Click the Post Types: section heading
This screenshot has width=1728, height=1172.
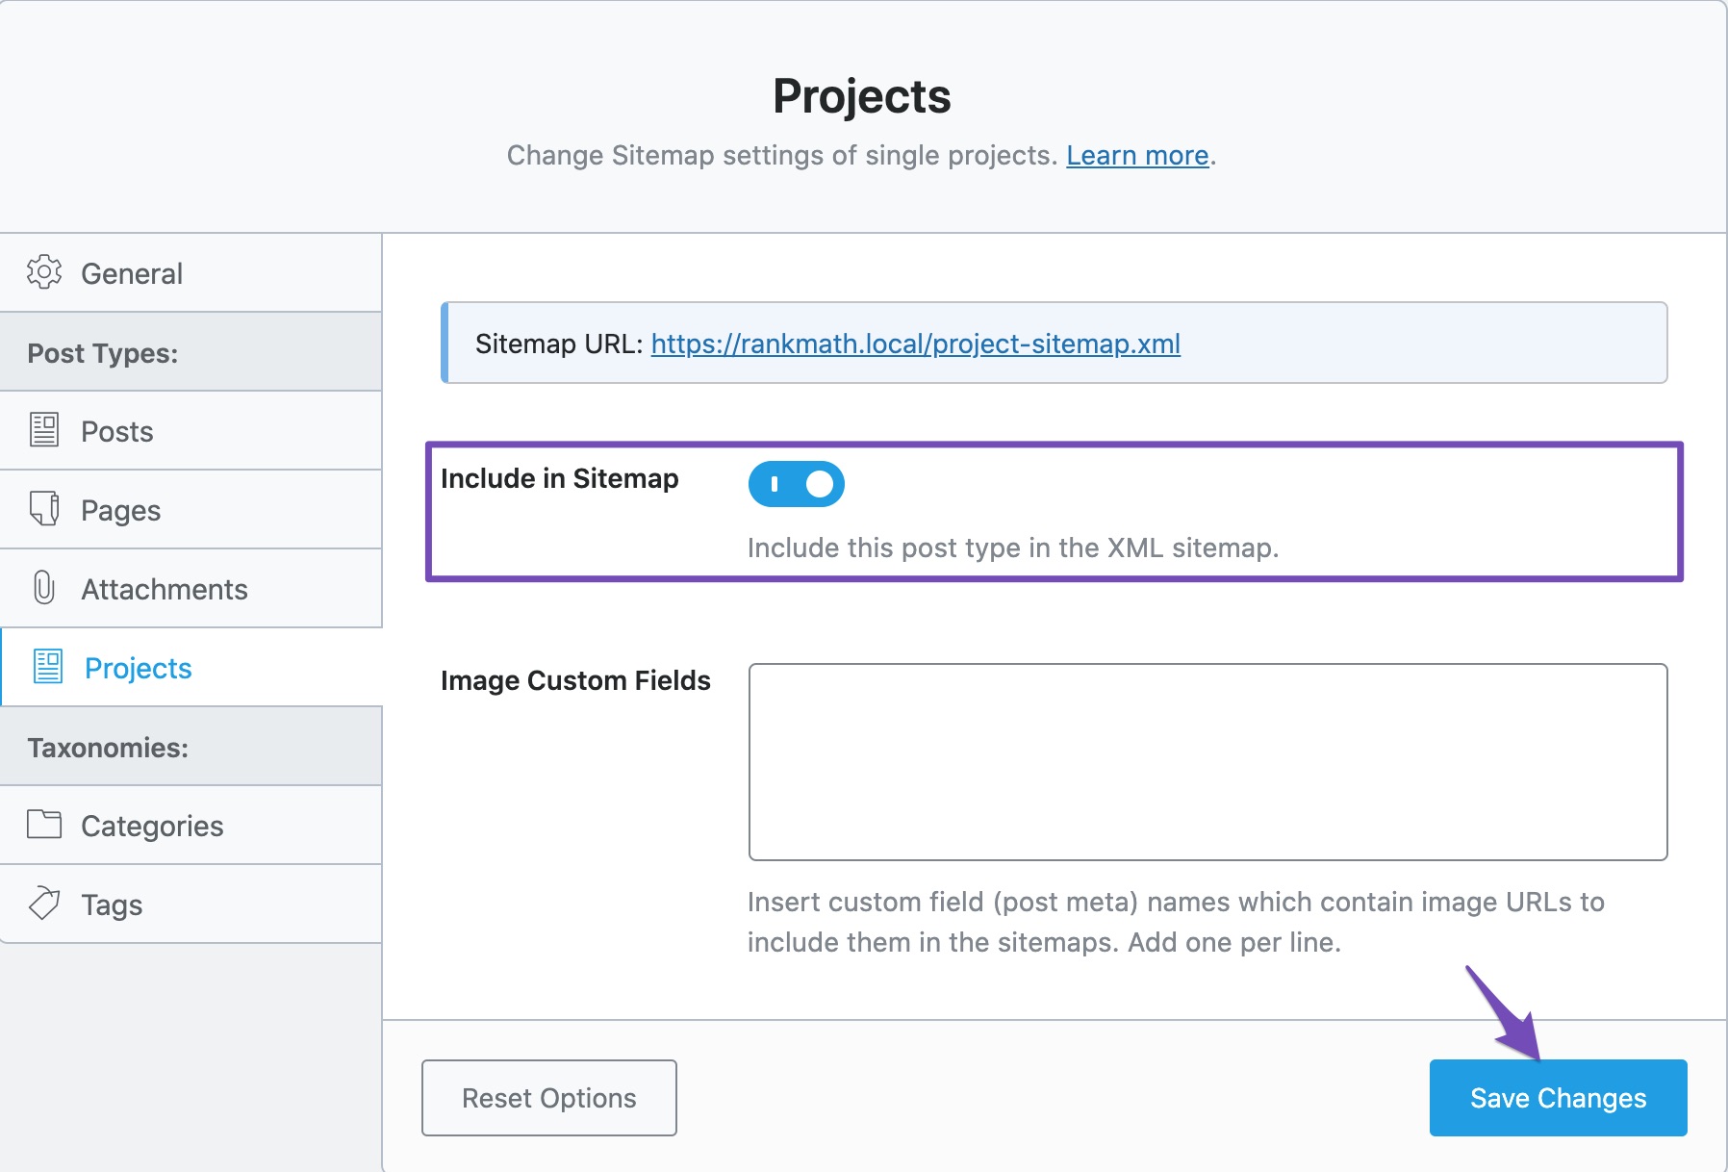click(103, 353)
